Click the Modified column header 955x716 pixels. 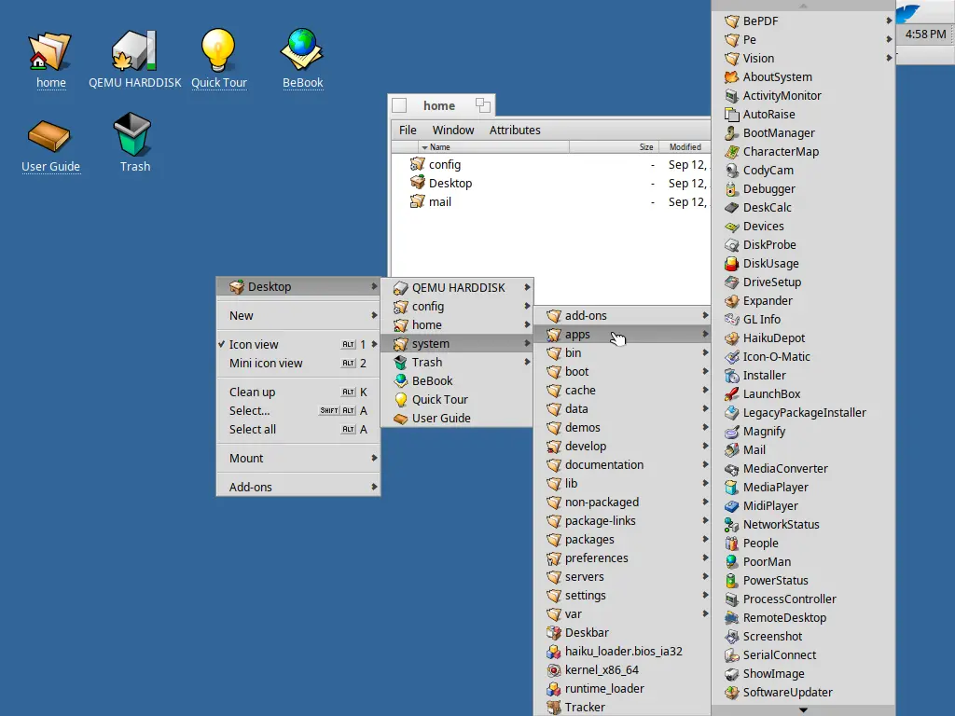coord(685,147)
